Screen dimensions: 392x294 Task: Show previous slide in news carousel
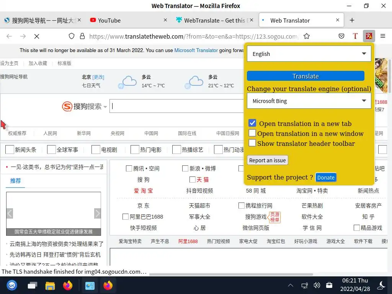click(x=10, y=214)
